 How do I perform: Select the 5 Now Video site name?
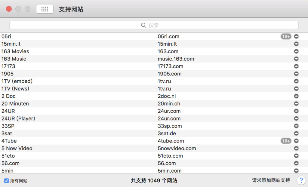coord(17,148)
